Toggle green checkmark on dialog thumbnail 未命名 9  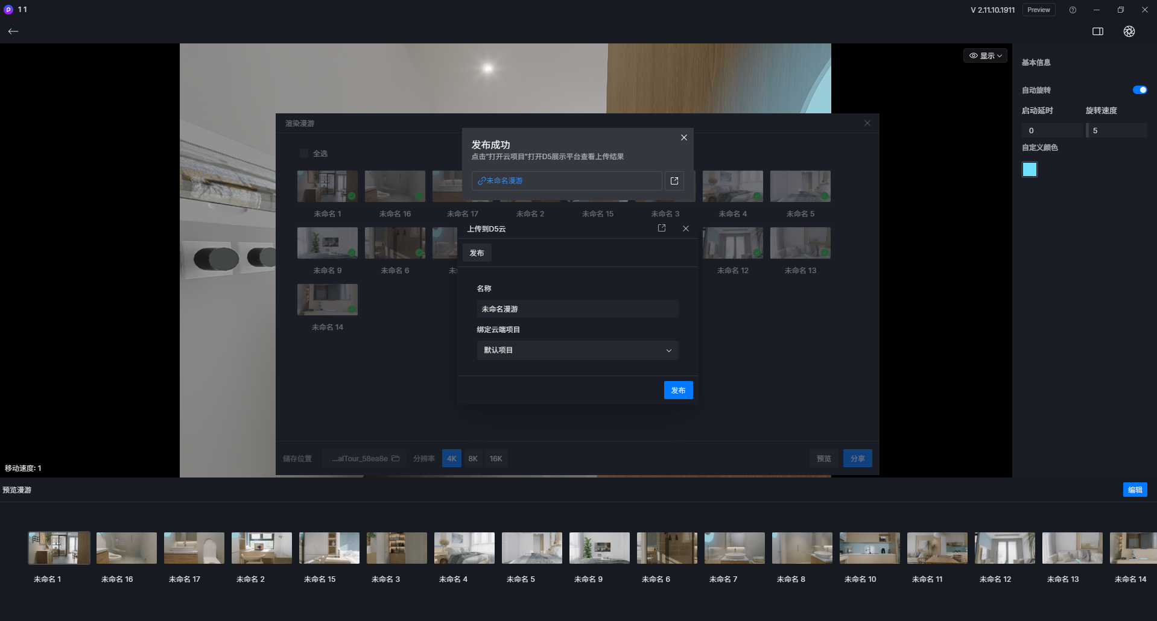tap(352, 253)
